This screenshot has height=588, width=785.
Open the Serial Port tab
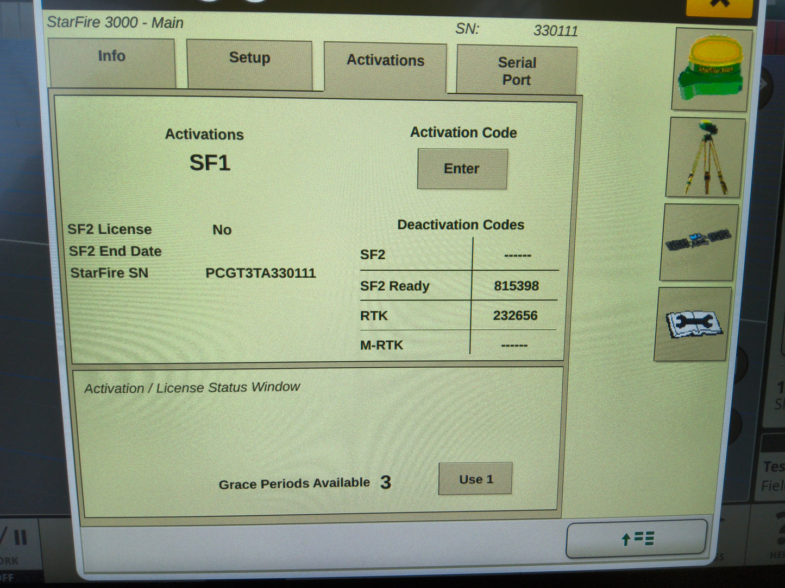[x=516, y=69]
